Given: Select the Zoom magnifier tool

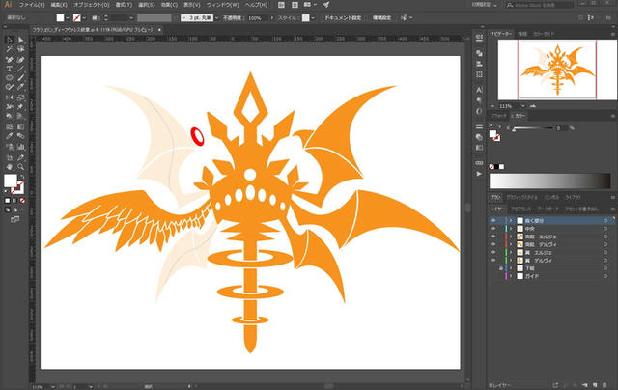Looking at the screenshot, I should coord(20,167).
